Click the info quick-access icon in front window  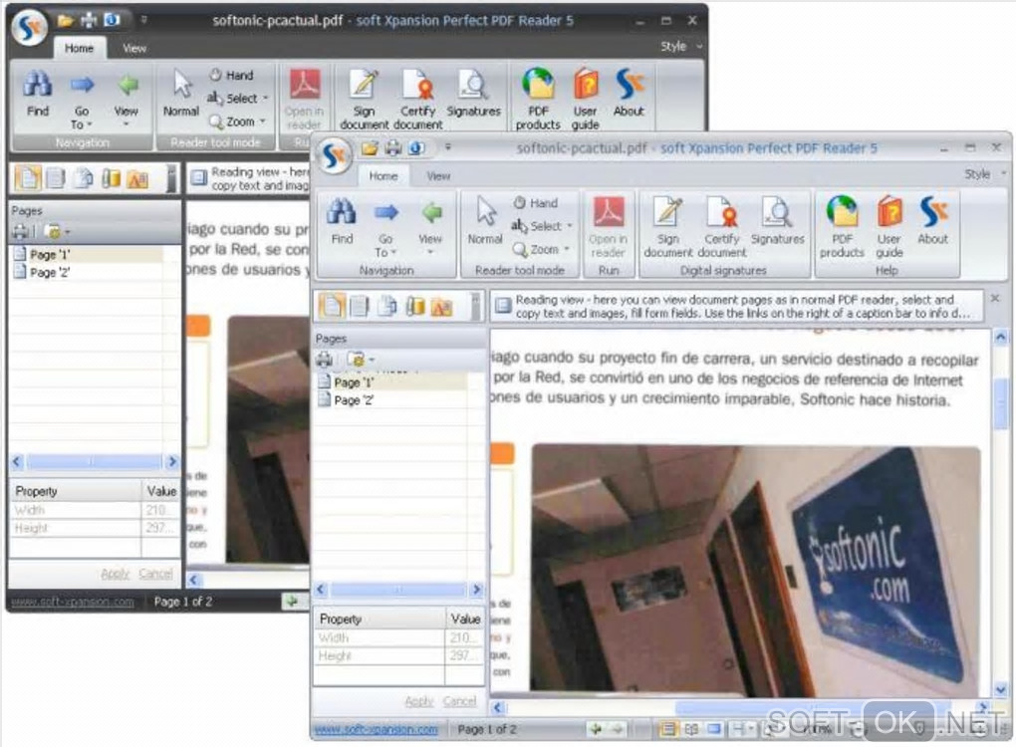click(416, 148)
